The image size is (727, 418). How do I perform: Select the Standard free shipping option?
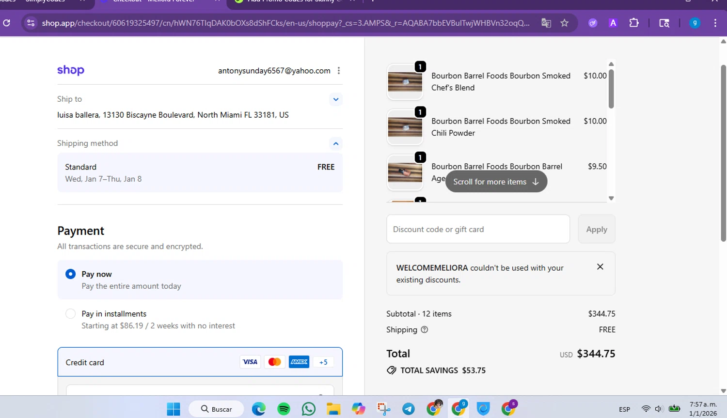point(200,172)
